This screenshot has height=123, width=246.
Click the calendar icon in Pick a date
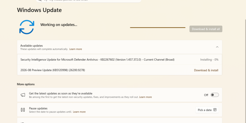coord(215,110)
